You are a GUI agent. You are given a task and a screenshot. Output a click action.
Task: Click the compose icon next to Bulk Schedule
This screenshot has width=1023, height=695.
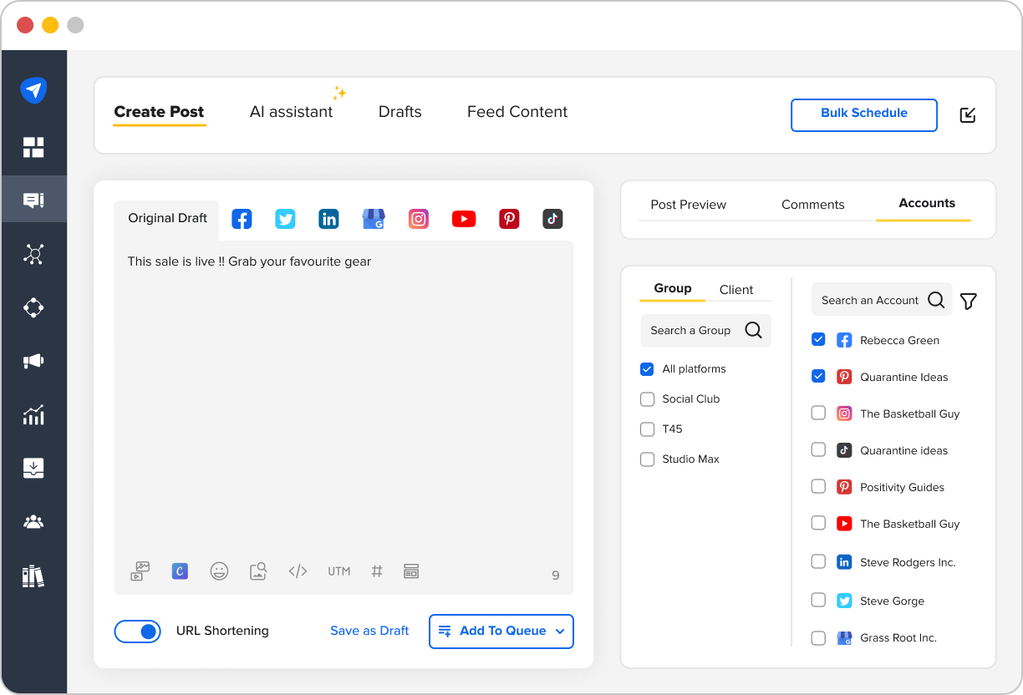pos(967,115)
